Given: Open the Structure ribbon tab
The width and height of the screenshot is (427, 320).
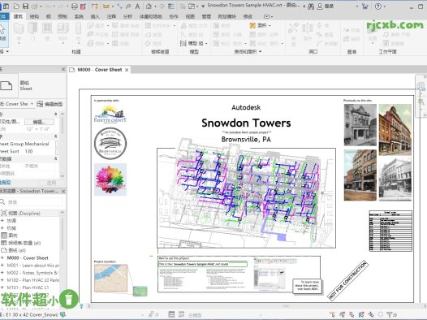Looking at the screenshot, I should [34, 16].
